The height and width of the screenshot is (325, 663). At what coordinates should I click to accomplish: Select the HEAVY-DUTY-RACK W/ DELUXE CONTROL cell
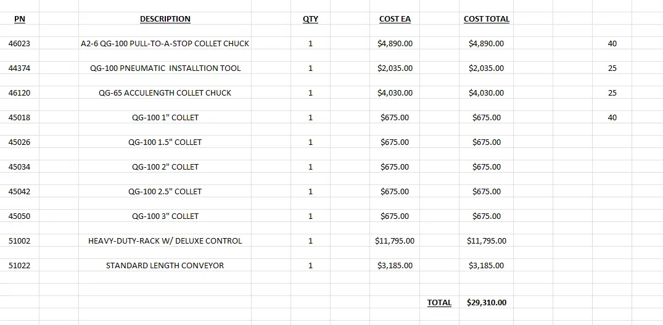(x=165, y=241)
